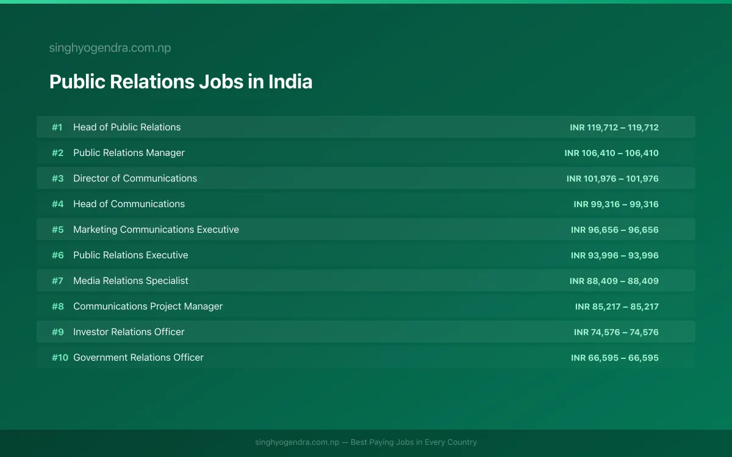
Task: Click salary INR 66,595 – 66,595
Action: pyautogui.click(x=615, y=358)
